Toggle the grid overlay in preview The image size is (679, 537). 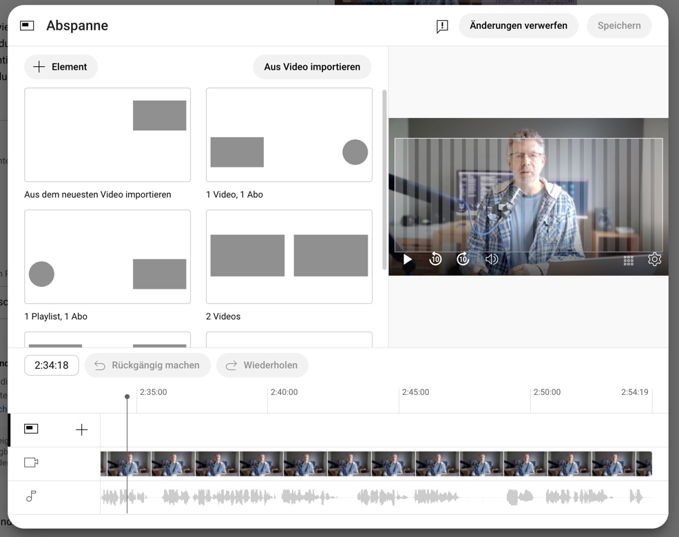[628, 261]
